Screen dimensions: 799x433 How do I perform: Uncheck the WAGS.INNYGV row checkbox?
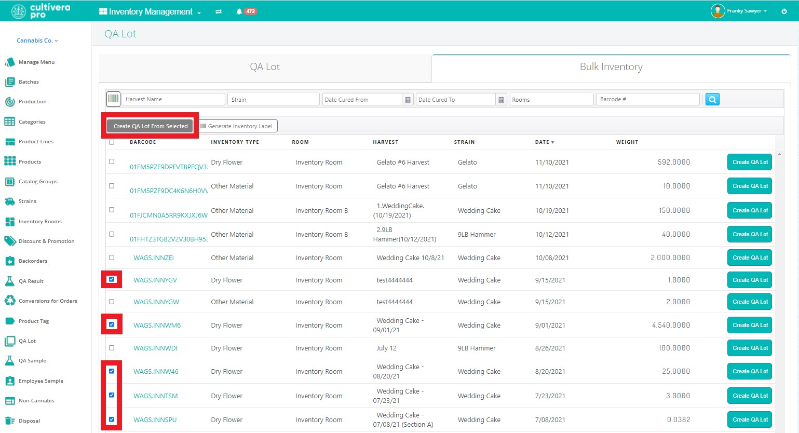112,279
